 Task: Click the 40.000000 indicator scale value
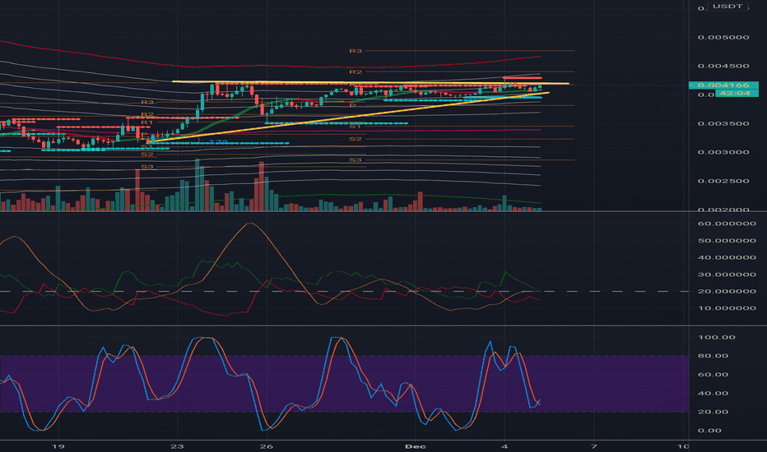click(727, 257)
